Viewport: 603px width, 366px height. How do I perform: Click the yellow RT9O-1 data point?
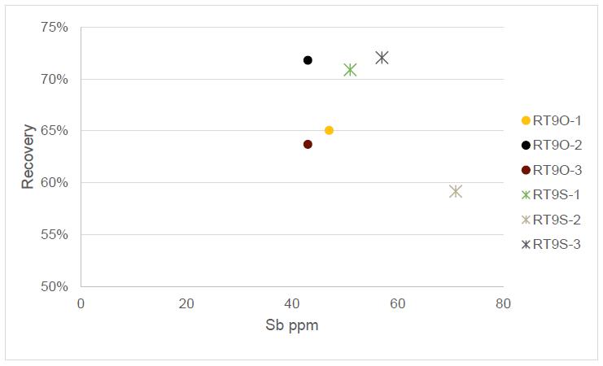(329, 130)
